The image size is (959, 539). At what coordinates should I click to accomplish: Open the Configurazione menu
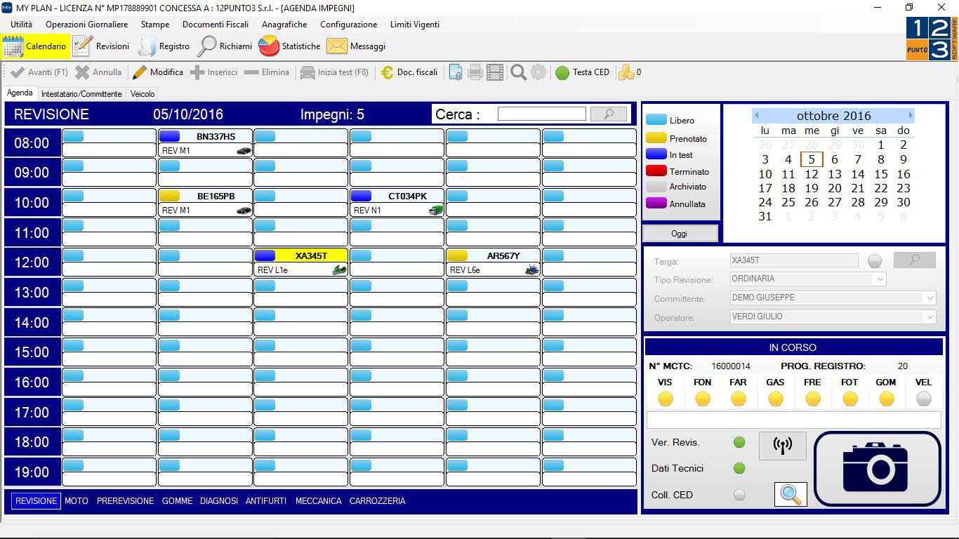349,25
